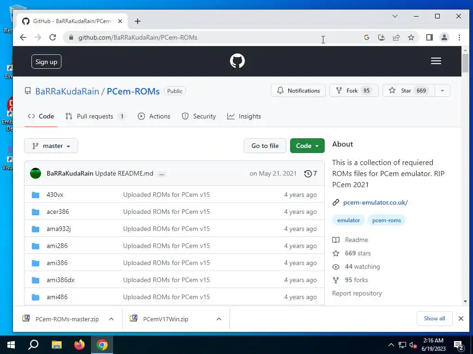This screenshot has height=354, width=473.
Task: Open the Pull requests tab
Action: pos(95,116)
